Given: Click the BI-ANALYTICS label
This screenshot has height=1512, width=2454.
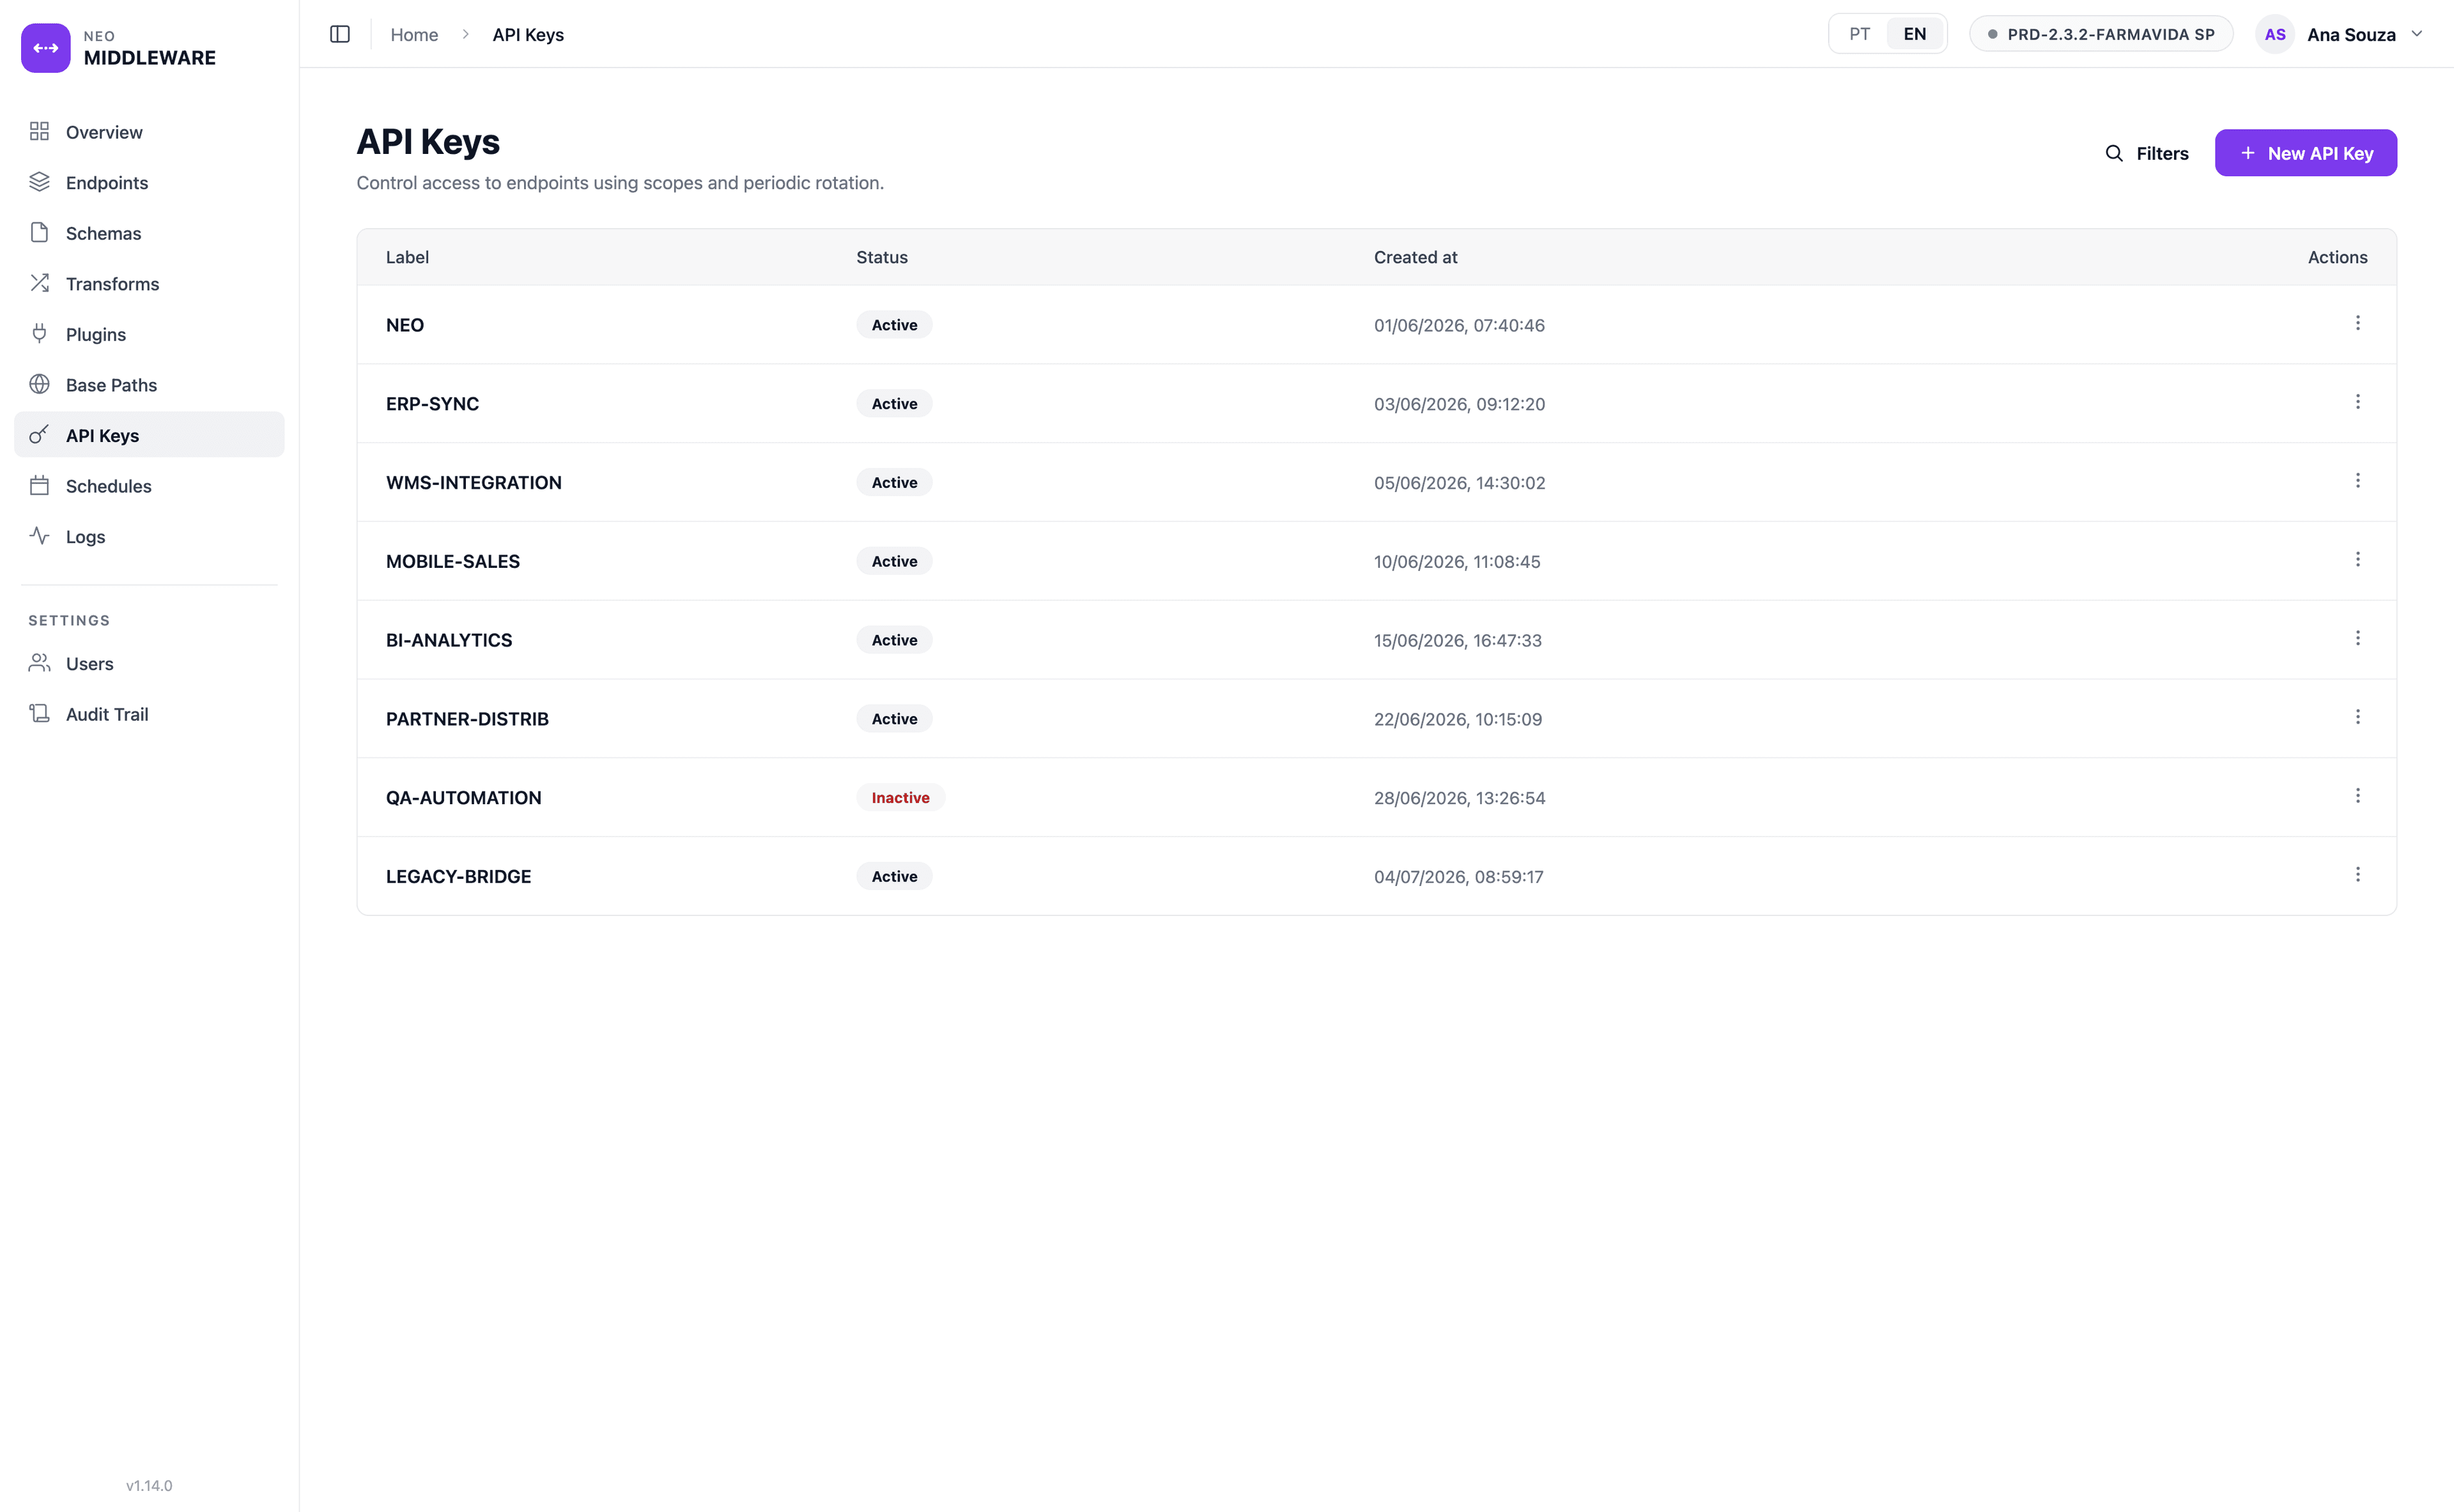Looking at the screenshot, I should (x=449, y=640).
